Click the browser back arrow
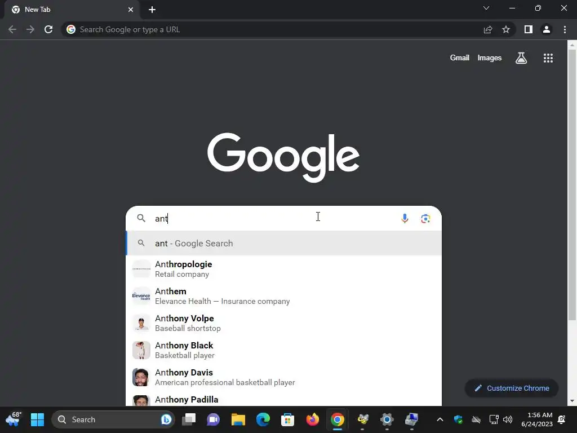Screen dimensions: 577x433 click(x=12, y=29)
